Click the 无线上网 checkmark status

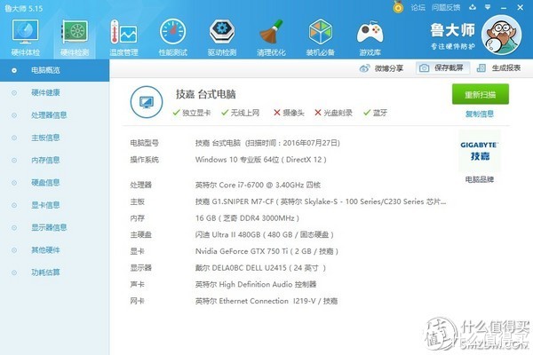point(241,113)
